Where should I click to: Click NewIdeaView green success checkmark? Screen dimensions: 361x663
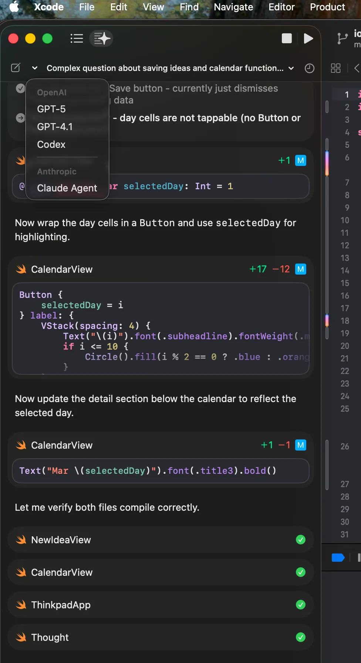[x=301, y=540]
